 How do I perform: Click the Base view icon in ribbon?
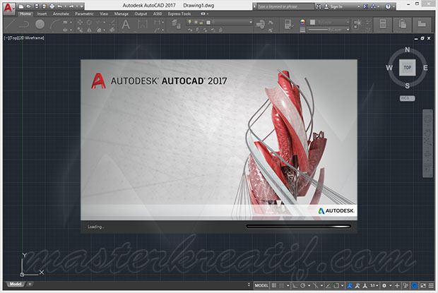(x=422, y=24)
